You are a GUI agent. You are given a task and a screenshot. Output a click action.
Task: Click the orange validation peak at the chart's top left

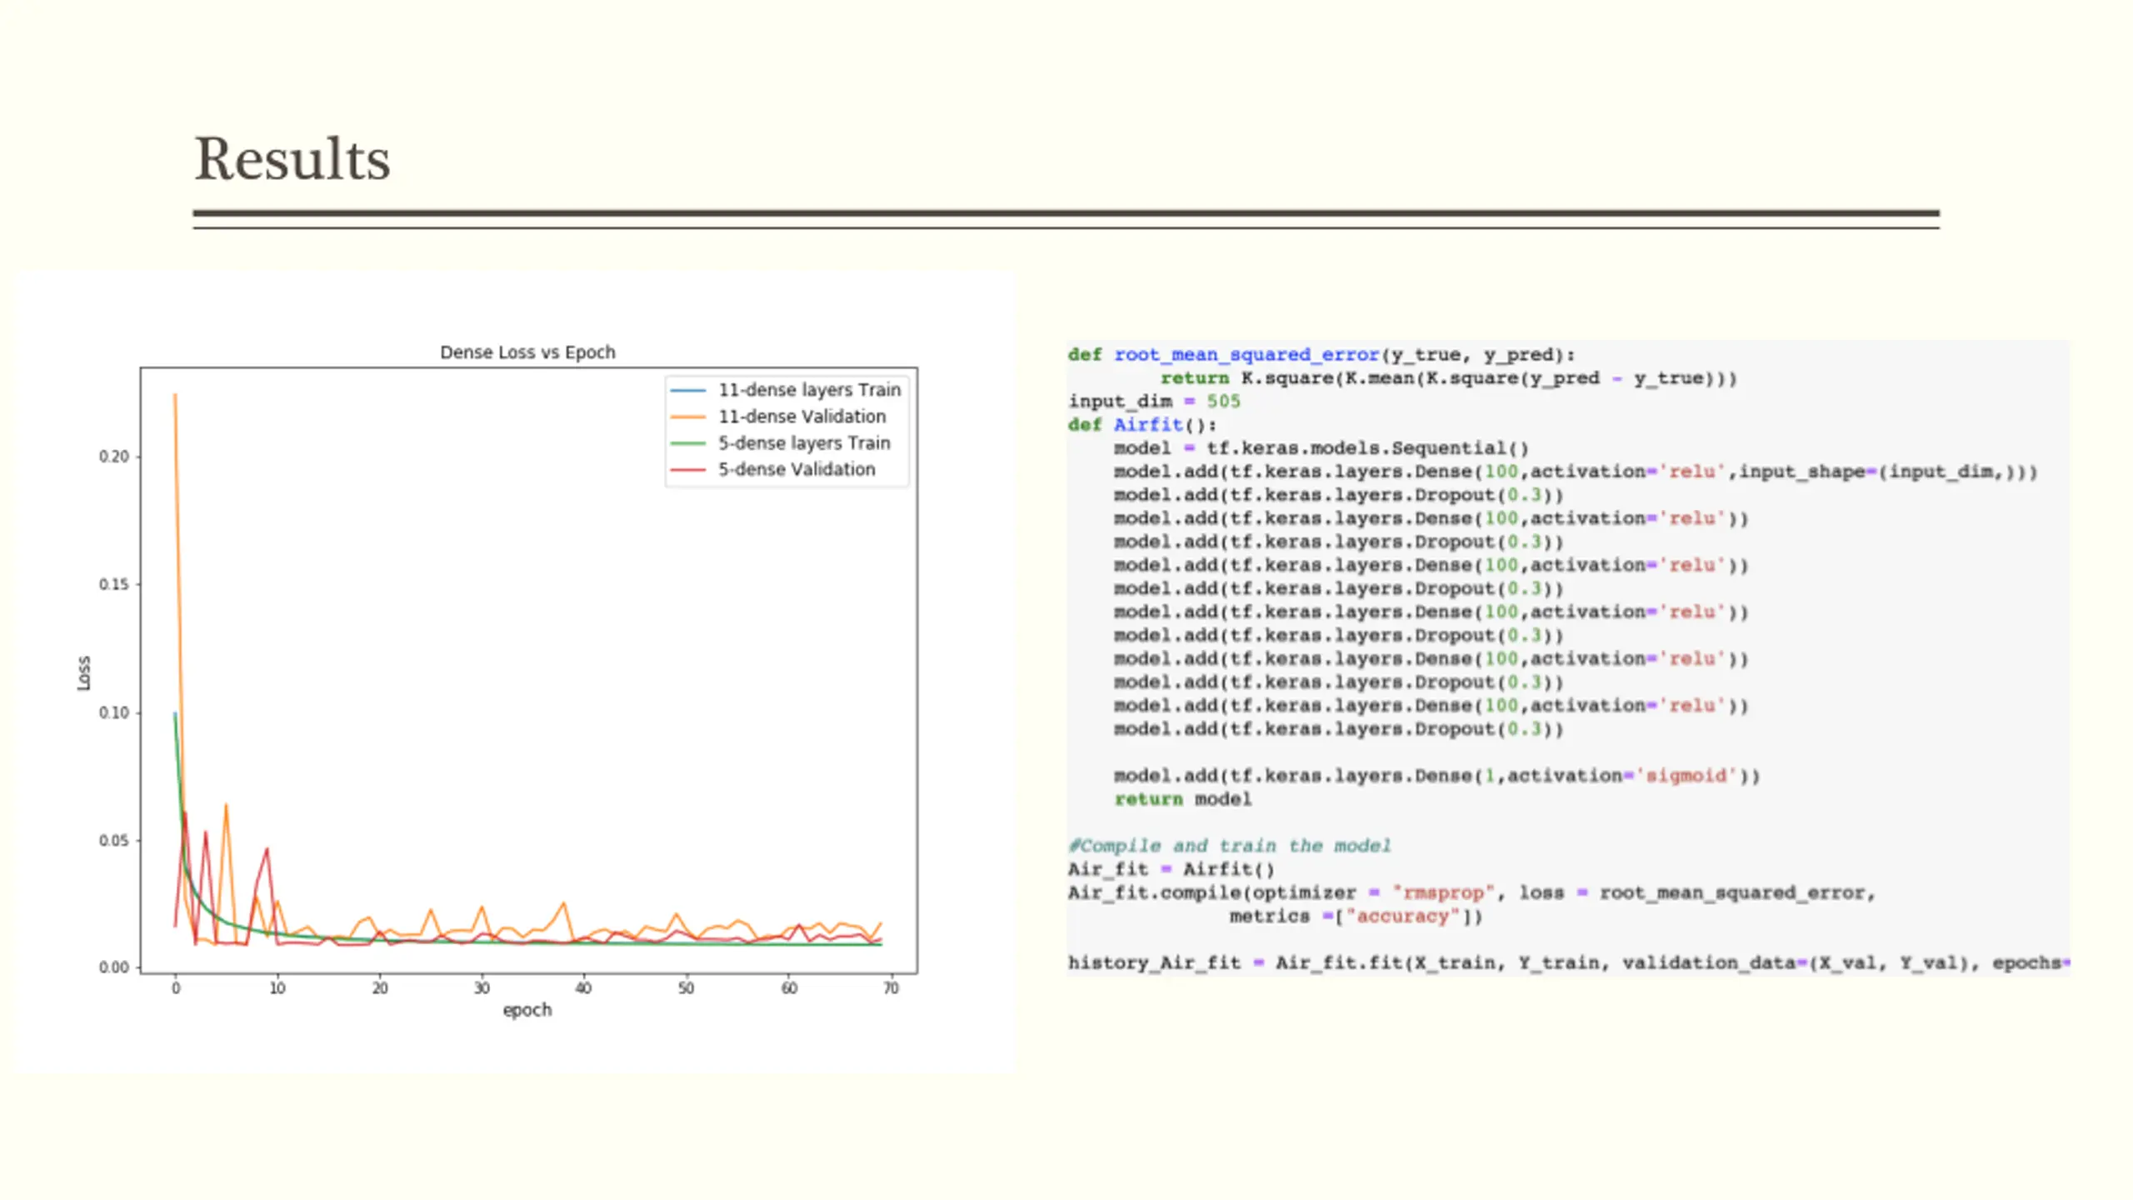point(175,395)
